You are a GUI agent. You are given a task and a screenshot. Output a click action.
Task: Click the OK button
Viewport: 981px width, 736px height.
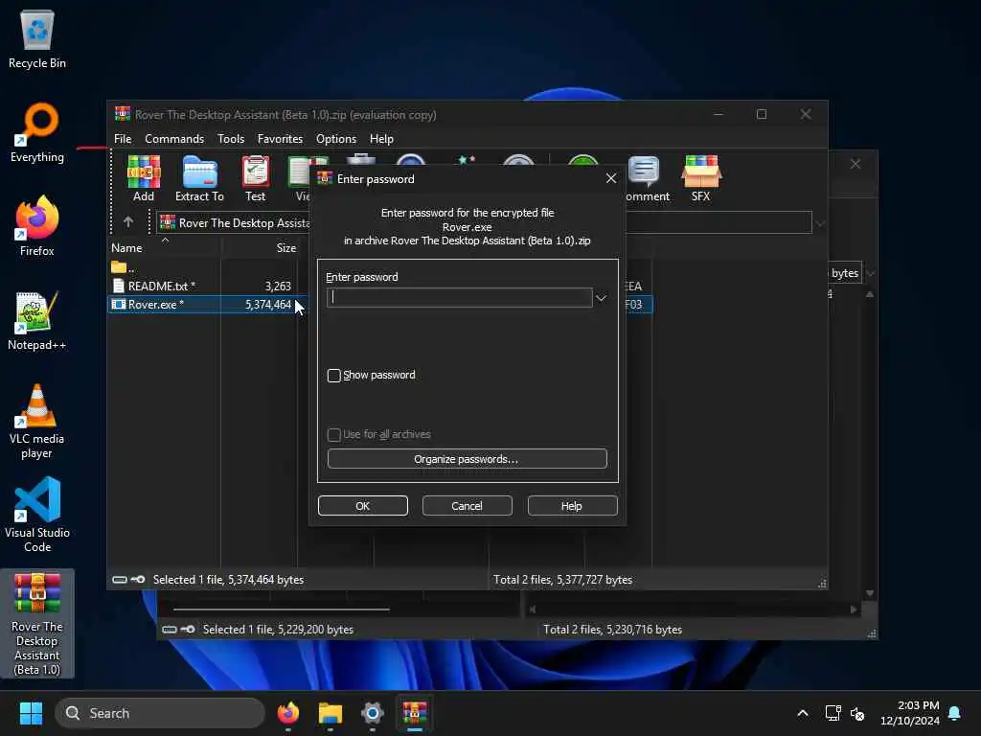363,506
